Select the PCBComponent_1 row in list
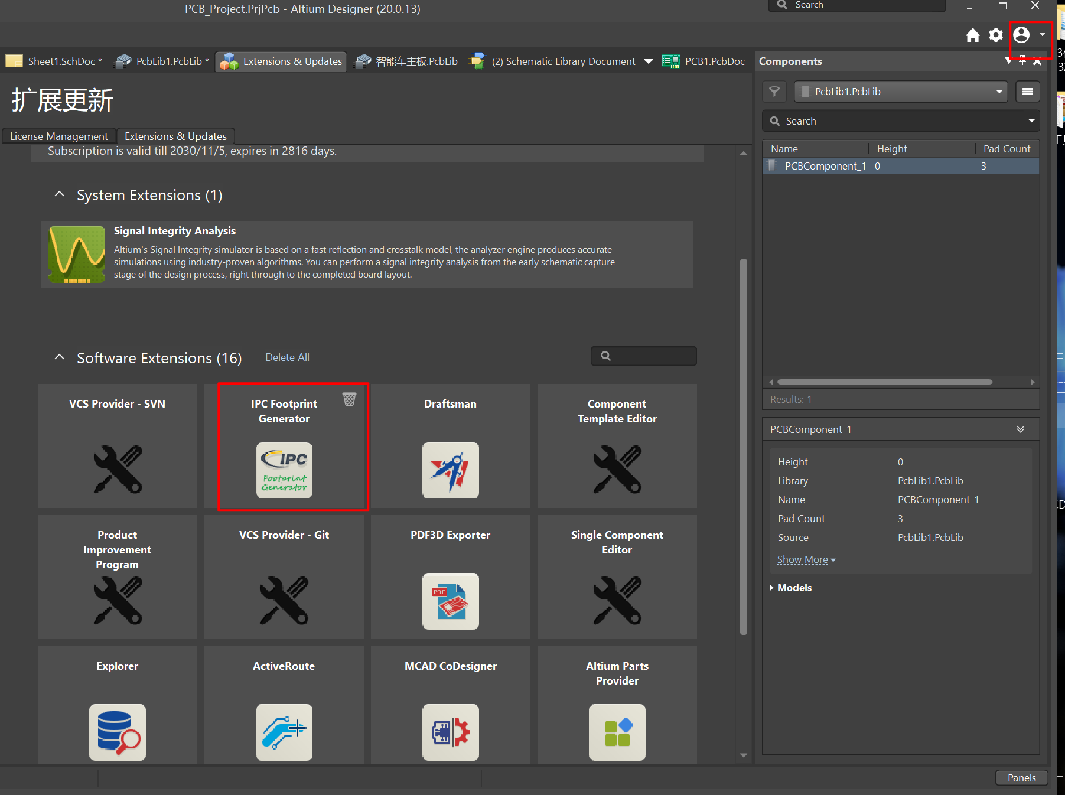 901,166
